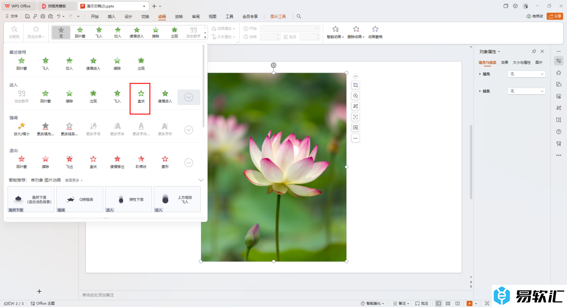The width and height of the screenshot is (567, 307).
Task: Click the undo arrow
Action: pos(58,16)
